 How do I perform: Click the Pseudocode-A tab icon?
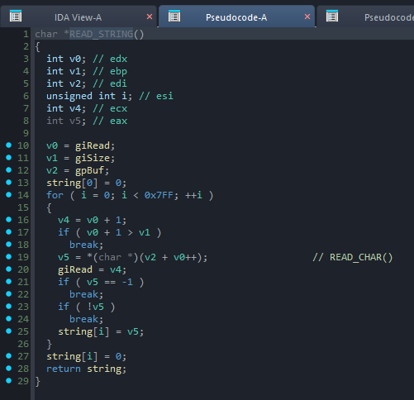point(174,16)
